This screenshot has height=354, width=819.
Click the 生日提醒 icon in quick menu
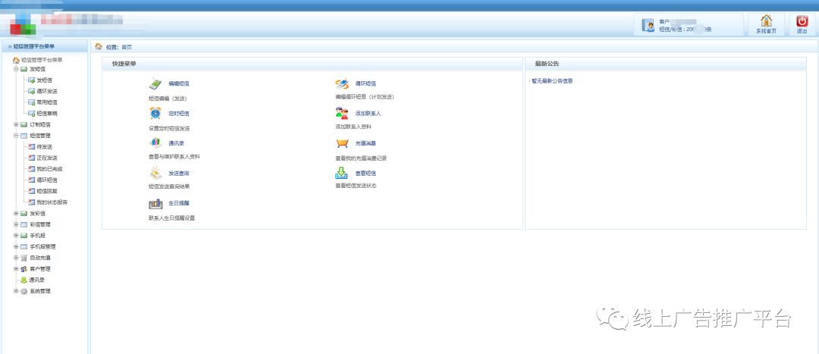pyautogui.click(x=155, y=203)
